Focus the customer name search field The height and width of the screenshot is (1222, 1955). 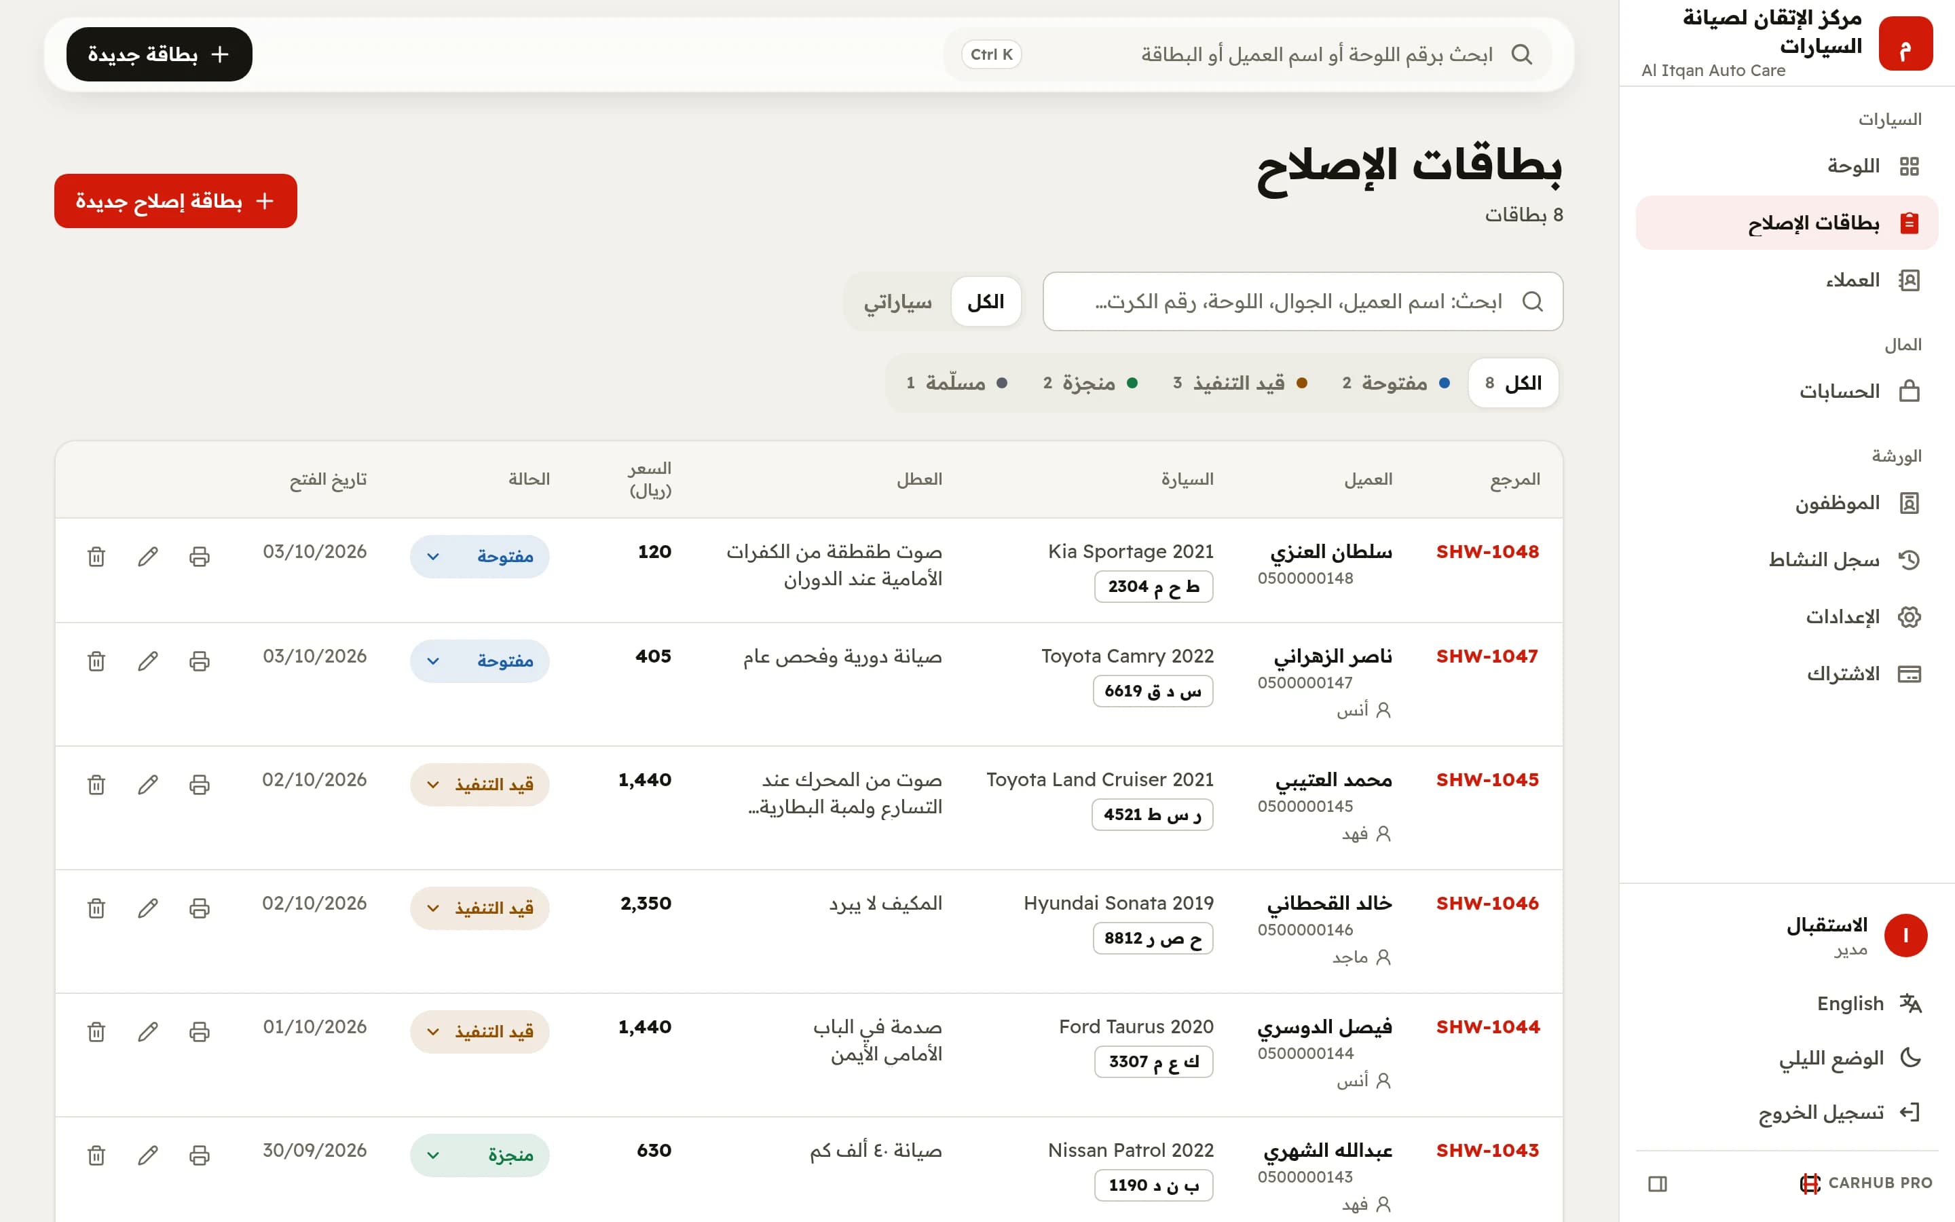point(1302,301)
